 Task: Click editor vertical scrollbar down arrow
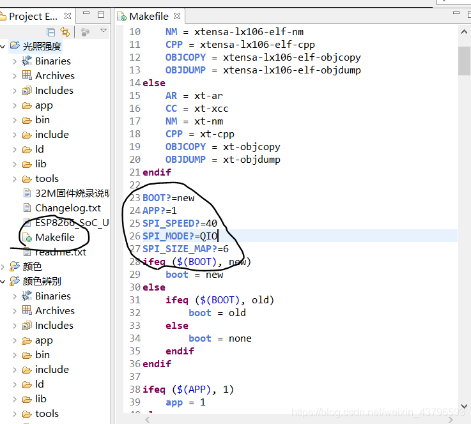(464, 407)
